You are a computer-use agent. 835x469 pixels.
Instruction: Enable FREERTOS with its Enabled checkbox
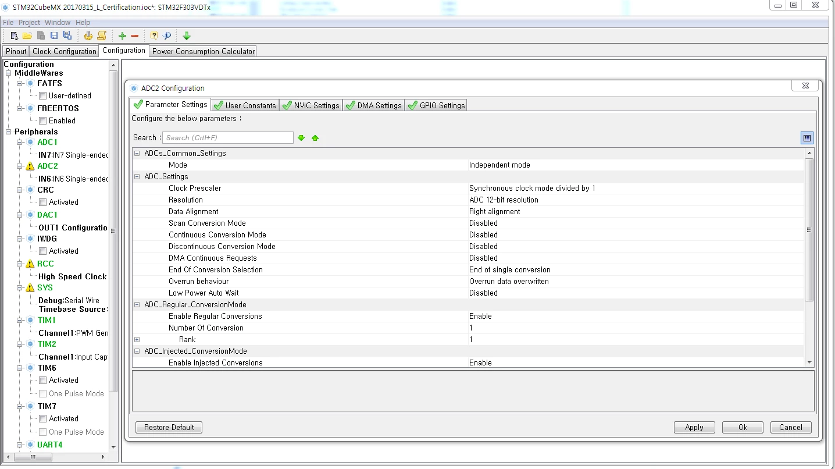tap(42, 121)
